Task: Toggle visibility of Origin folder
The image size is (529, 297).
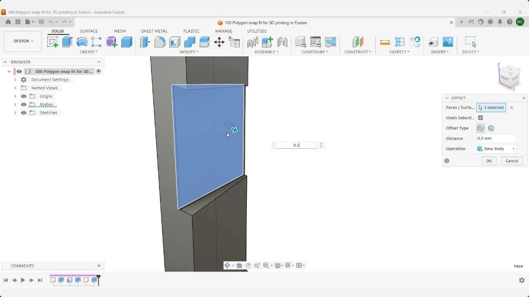Action: click(24, 96)
